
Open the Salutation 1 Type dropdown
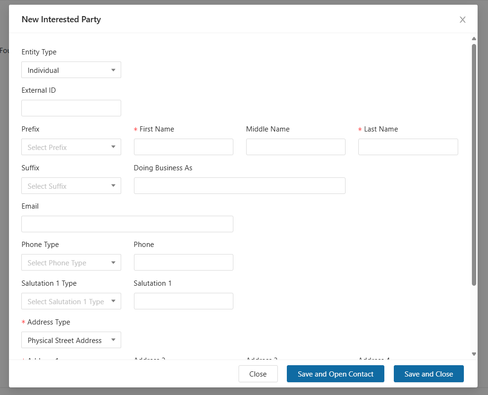coord(71,301)
